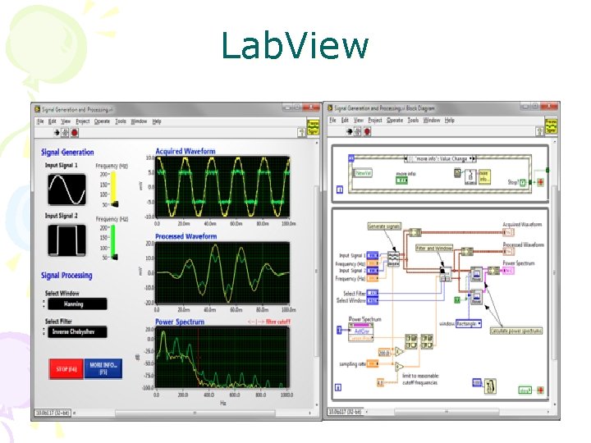This screenshot has height=443, width=591.
Task: Click the yellow VI icon in the front panel corner
Action: [x=313, y=127]
